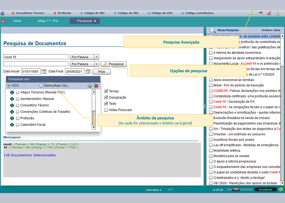
Task: Focus the empty second search field
Action: [x=36, y=64]
